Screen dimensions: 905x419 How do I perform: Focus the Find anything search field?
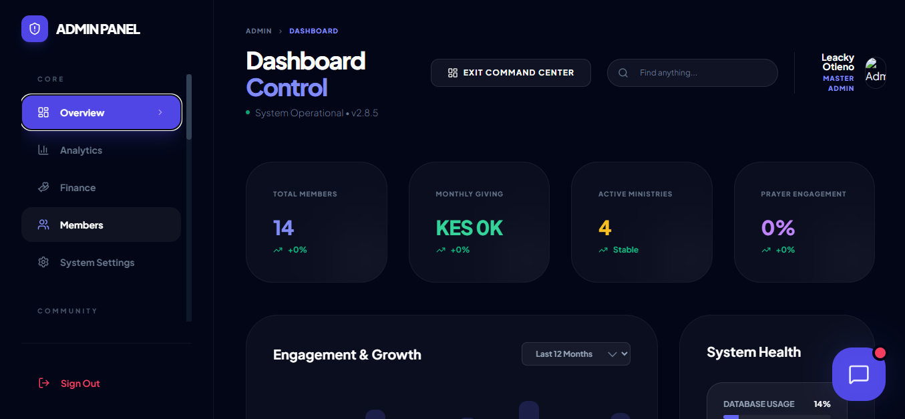[x=701, y=73]
